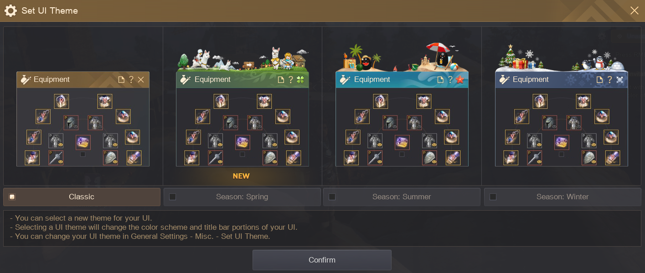This screenshot has width=645, height=273.
Task: Select the Classic theme checkbox
Action: click(x=12, y=197)
